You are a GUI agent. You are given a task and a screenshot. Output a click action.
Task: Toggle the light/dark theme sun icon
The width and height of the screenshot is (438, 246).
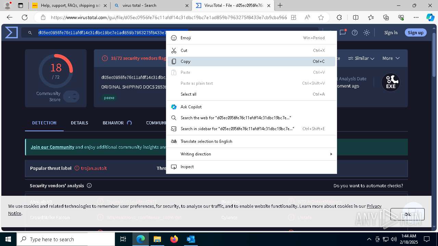[366, 32]
